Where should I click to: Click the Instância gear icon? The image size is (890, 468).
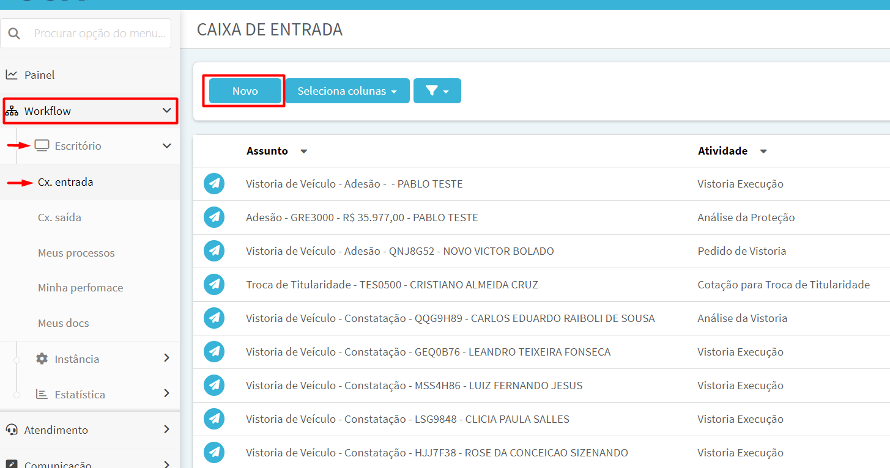point(42,359)
